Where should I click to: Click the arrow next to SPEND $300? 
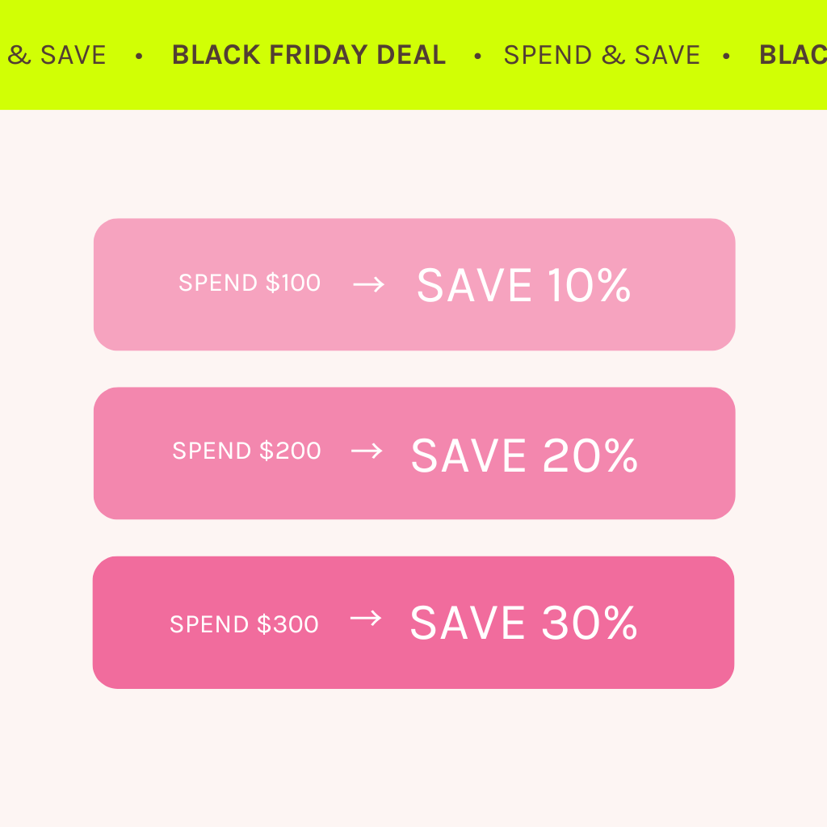pyautogui.click(x=365, y=619)
